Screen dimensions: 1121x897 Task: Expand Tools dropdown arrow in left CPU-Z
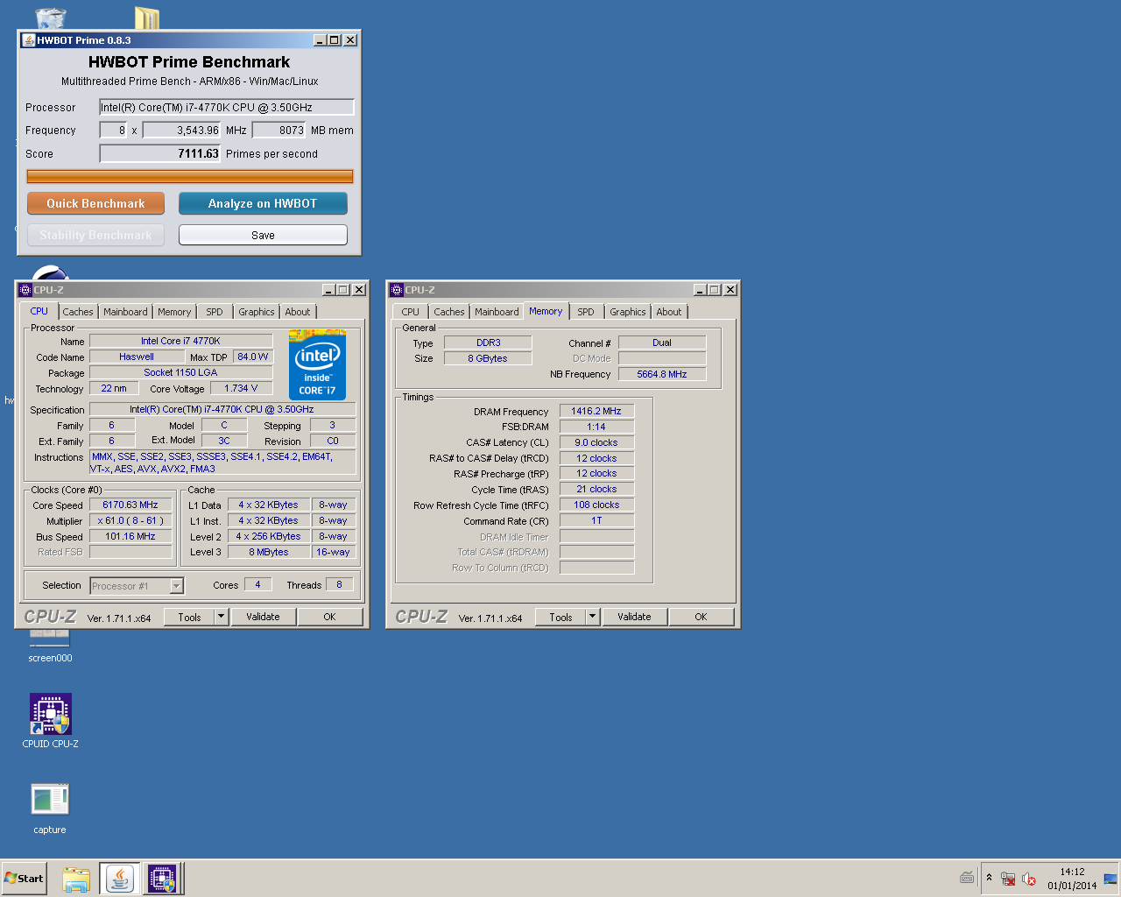222,617
